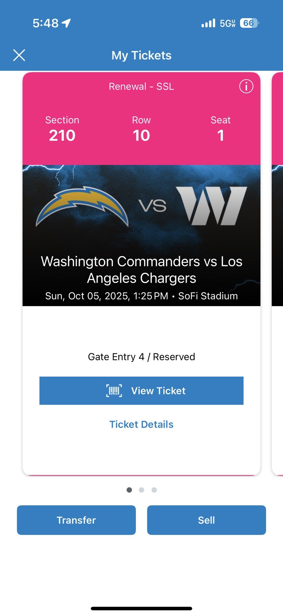The height and width of the screenshot is (616, 283).
Task: Tap the 5G network indicator
Action: (228, 23)
